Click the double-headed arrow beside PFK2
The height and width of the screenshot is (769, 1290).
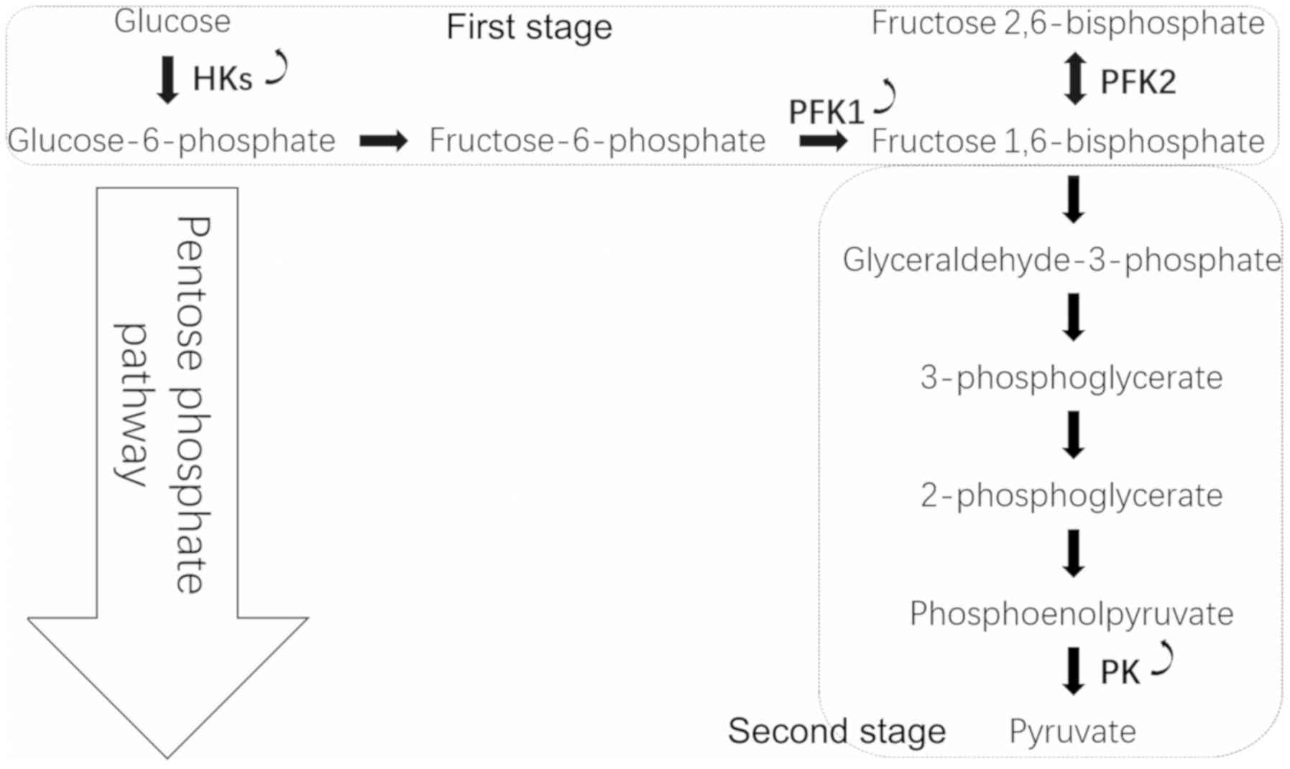click(1074, 78)
